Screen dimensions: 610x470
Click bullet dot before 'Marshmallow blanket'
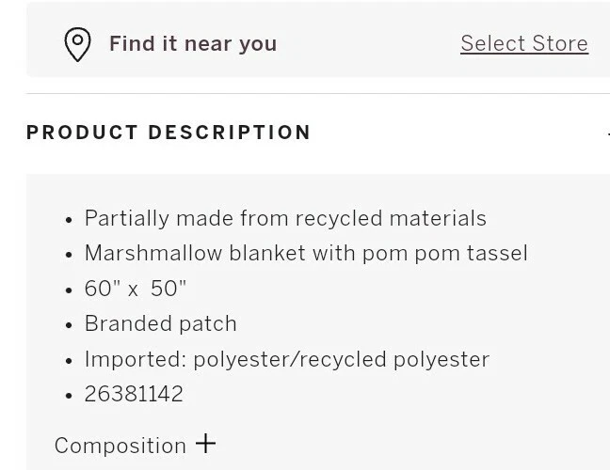click(69, 255)
